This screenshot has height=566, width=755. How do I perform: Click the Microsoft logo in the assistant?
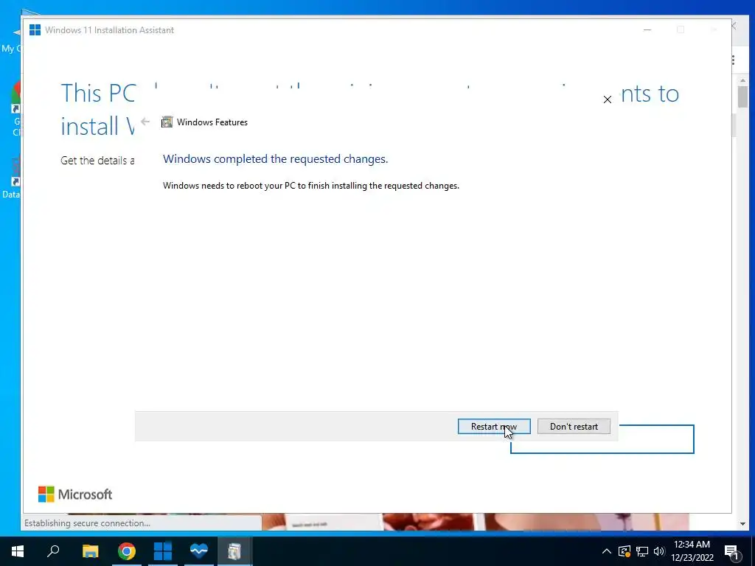pos(75,495)
